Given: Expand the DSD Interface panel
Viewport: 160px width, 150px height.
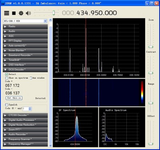Looking at the screenshot, I should click(25, 65).
